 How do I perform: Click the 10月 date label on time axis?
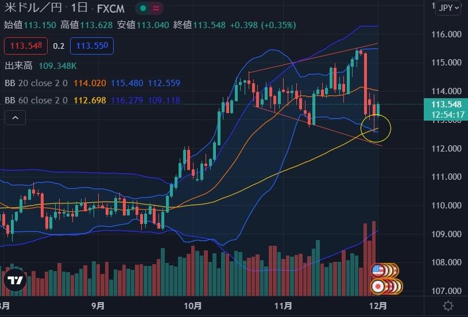pos(192,306)
